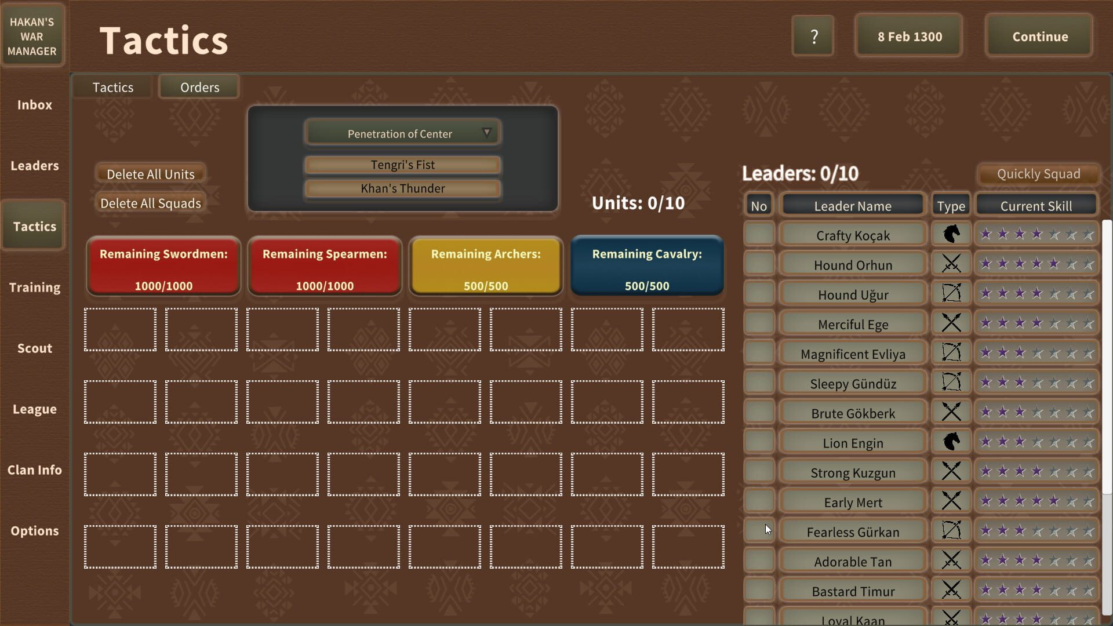Click Crafty Koçak's cavalry horse icon

point(951,234)
